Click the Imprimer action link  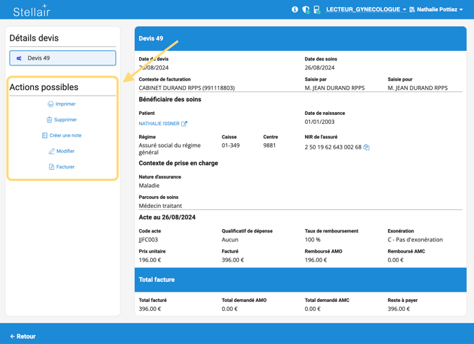(x=65, y=104)
